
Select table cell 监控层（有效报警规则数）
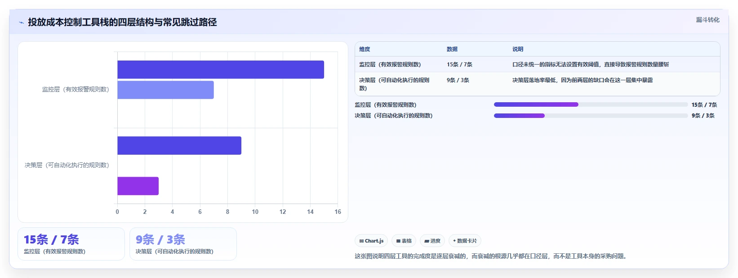pos(390,65)
